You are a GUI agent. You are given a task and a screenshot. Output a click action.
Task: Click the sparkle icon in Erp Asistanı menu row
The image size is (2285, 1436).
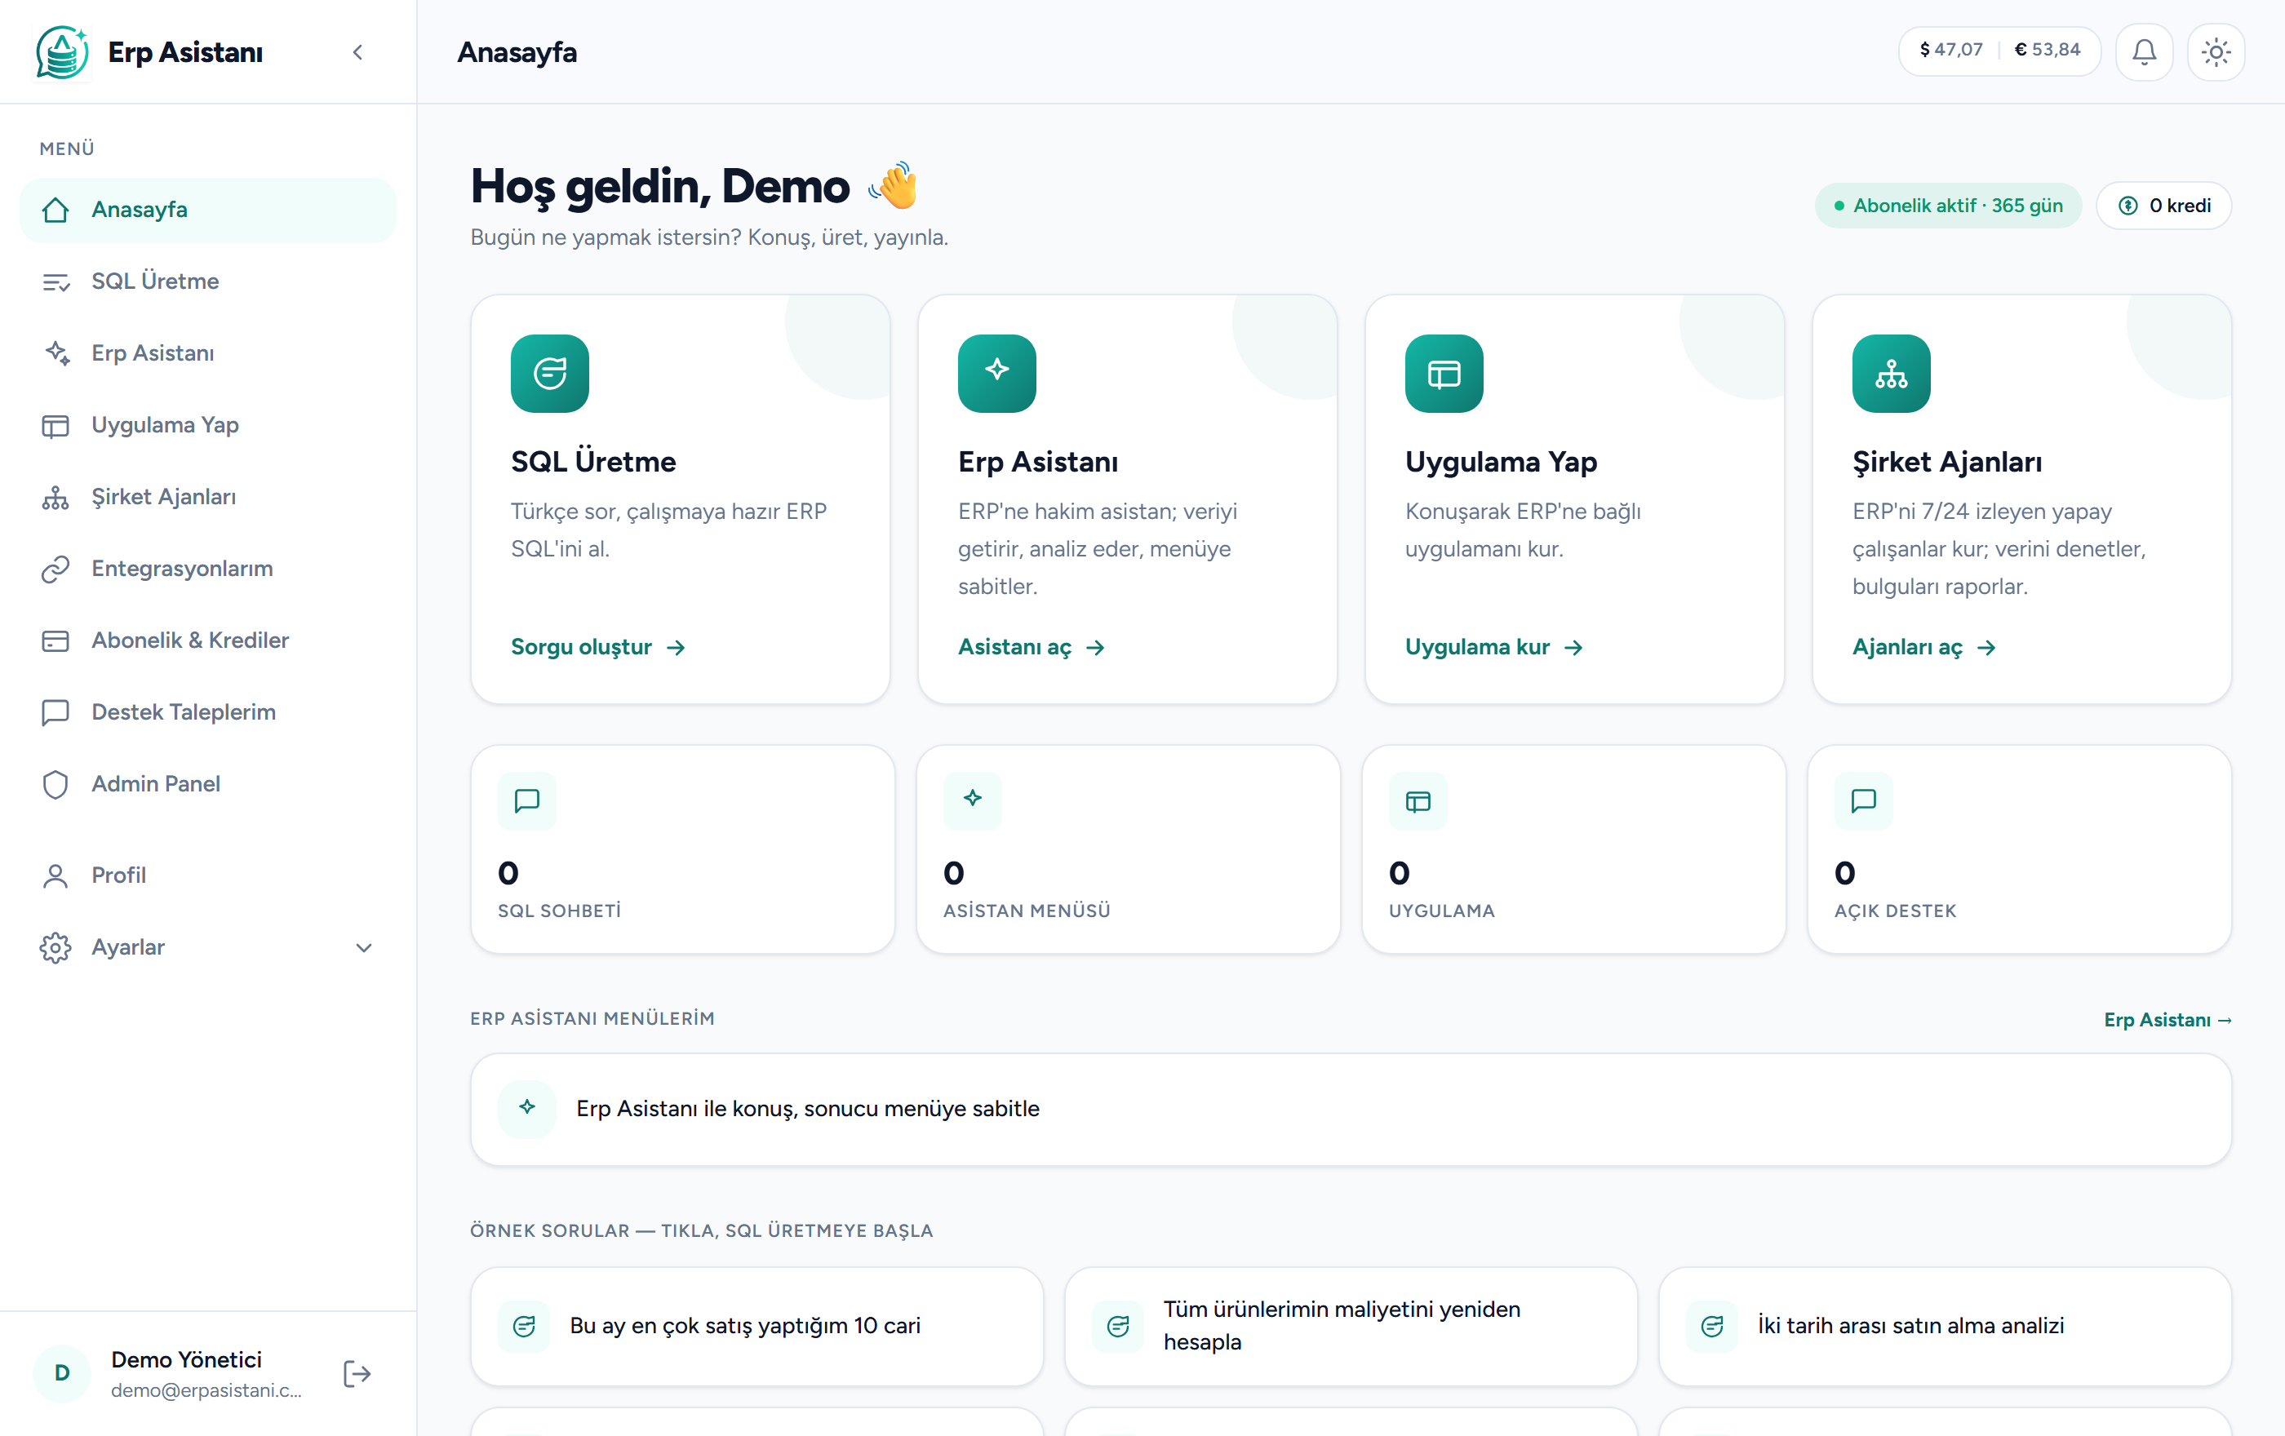[x=526, y=1108]
